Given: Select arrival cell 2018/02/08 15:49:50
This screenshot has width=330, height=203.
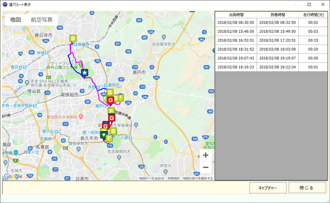Looking at the screenshot, I should pyautogui.click(x=278, y=31).
